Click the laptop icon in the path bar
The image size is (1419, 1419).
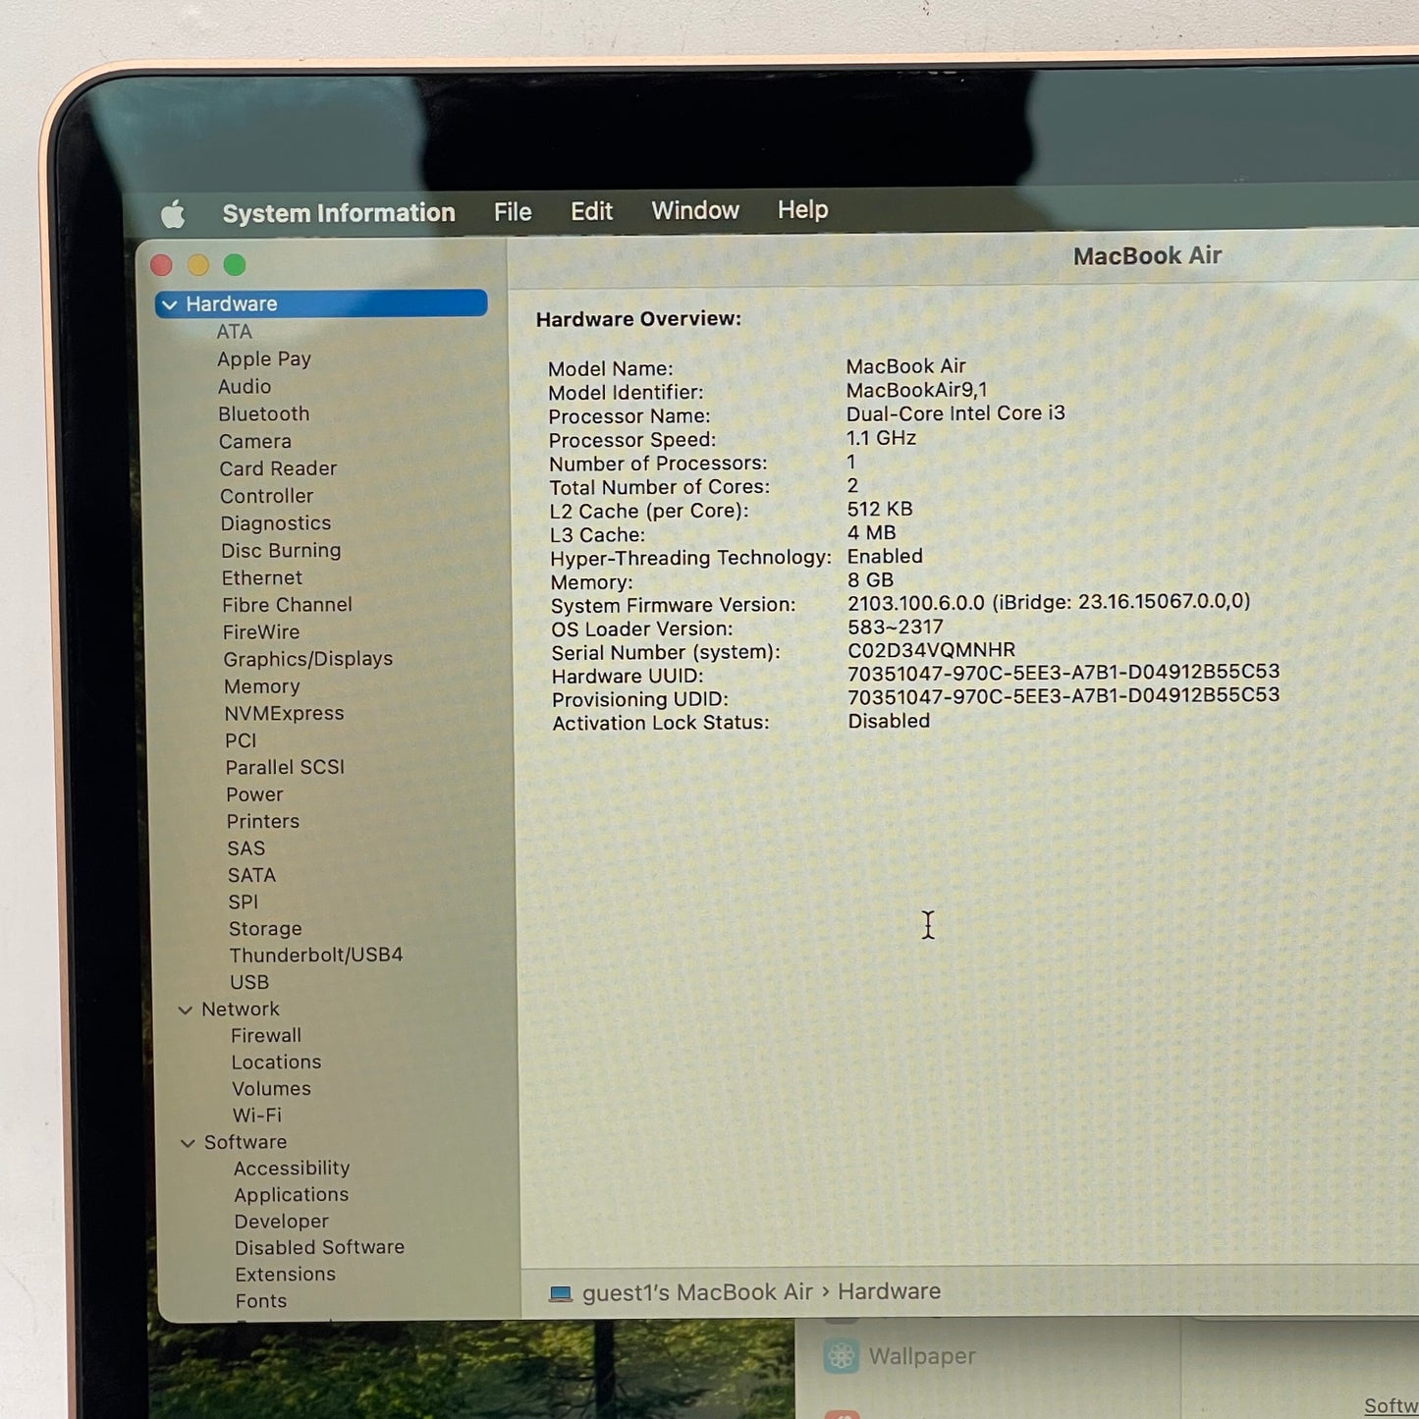561,1293
